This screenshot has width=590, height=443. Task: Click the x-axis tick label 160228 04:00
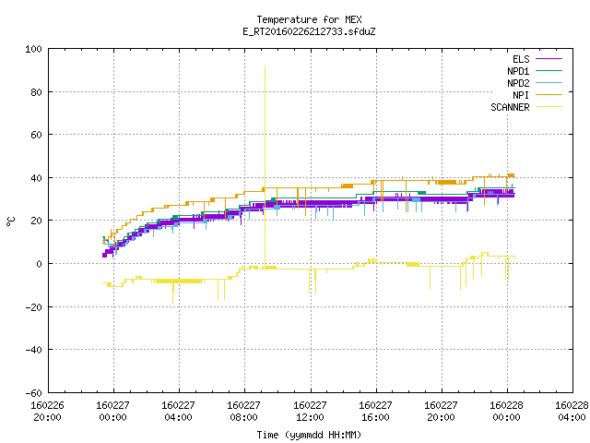[x=572, y=412]
